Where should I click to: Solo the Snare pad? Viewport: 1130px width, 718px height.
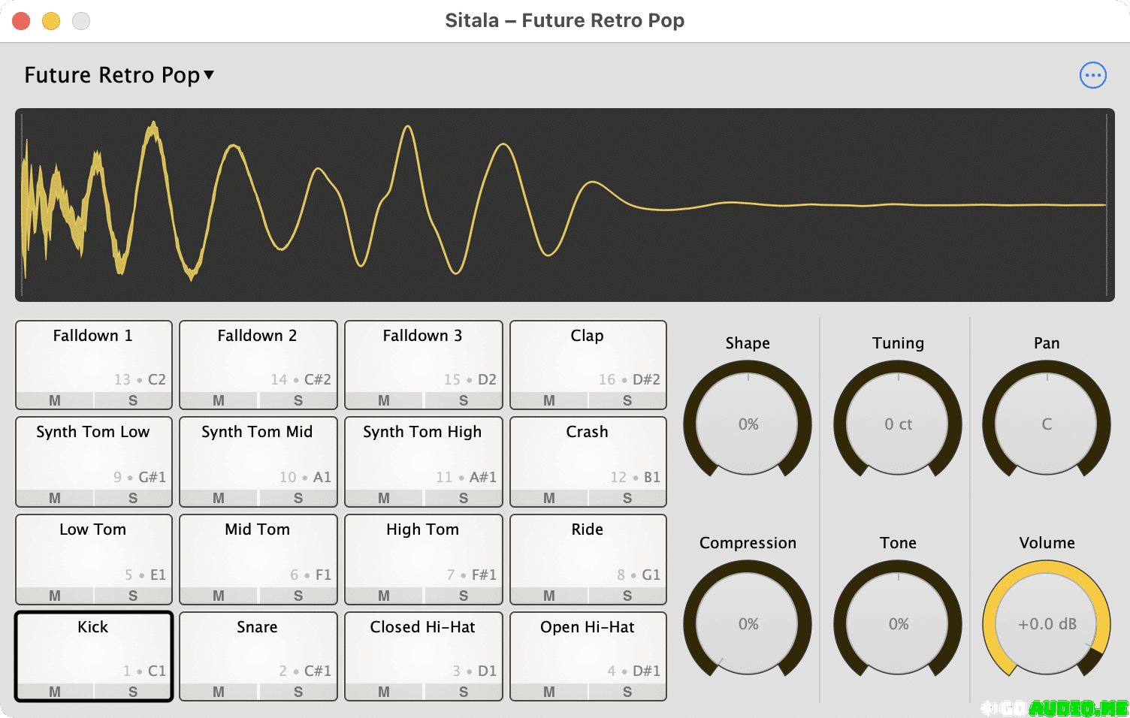pos(298,692)
